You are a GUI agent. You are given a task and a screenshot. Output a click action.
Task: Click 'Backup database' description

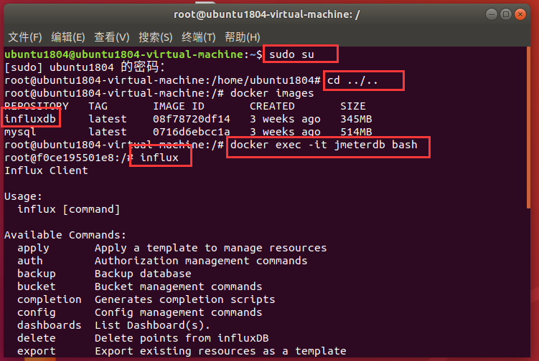[143, 274]
